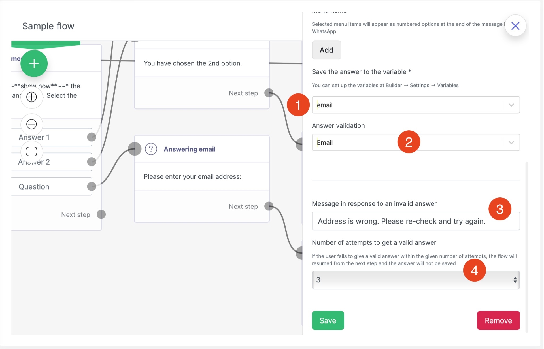
Task: Open the email variable dropdown
Action: click(x=511, y=105)
